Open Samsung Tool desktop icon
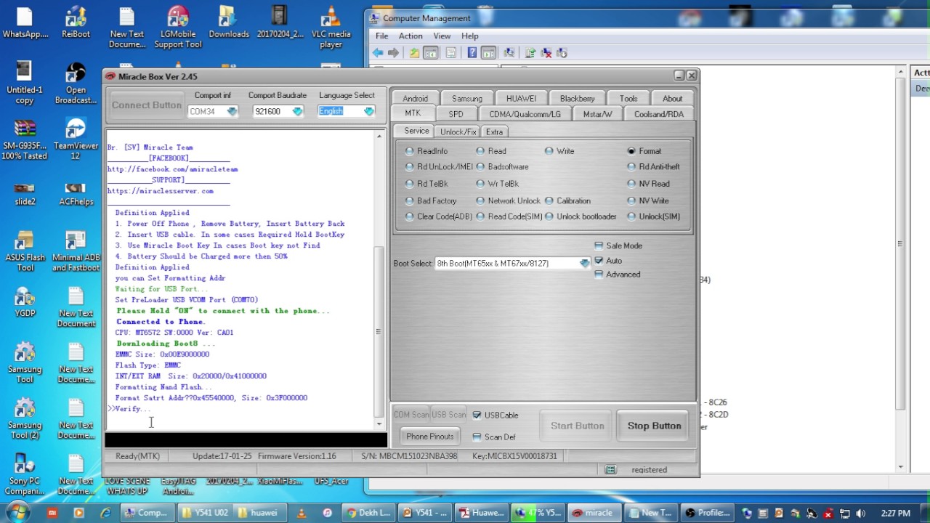 coord(25,363)
